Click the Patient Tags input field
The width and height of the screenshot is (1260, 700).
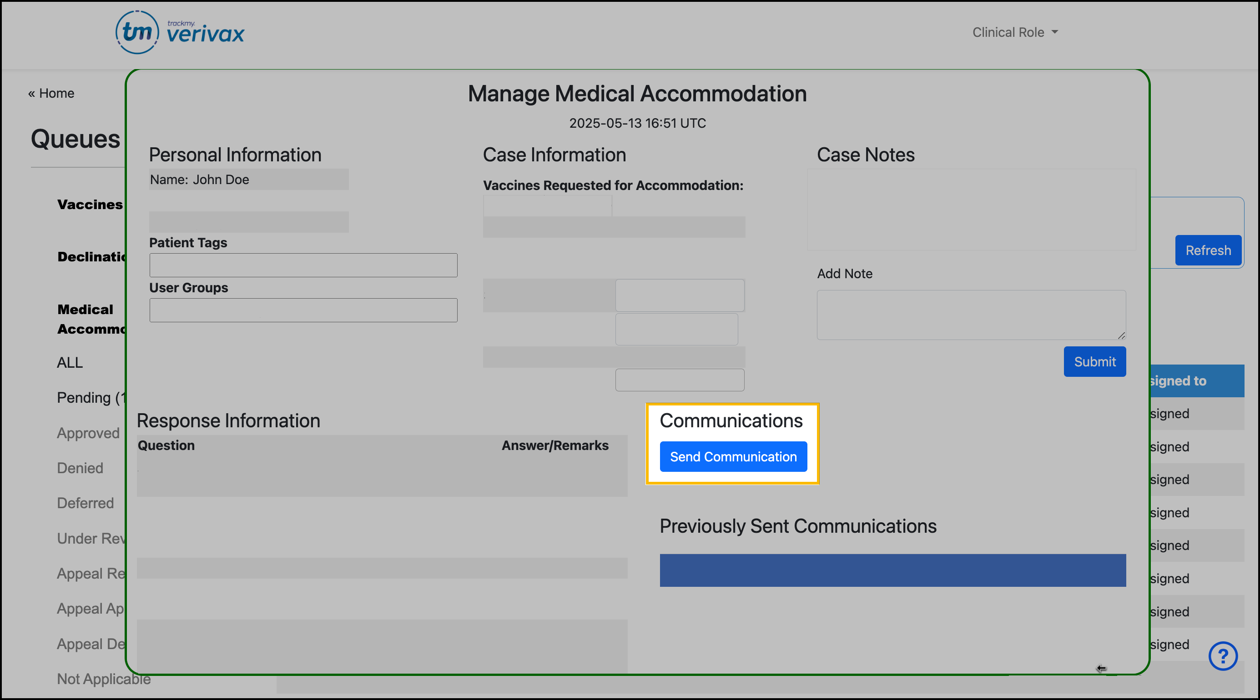[303, 265]
